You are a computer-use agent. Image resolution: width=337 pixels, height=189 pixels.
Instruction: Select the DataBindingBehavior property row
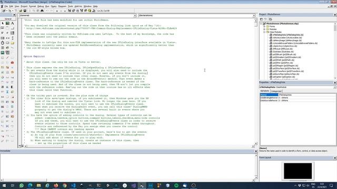[298, 98]
